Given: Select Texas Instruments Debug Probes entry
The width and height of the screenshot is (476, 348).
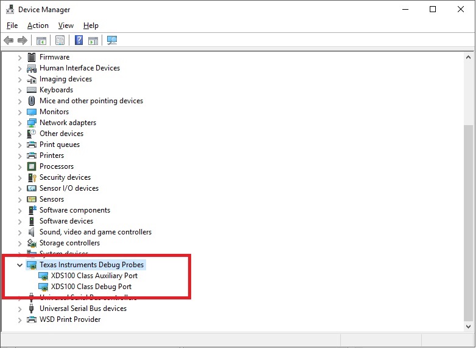Looking at the screenshot, I should [92, 265].
